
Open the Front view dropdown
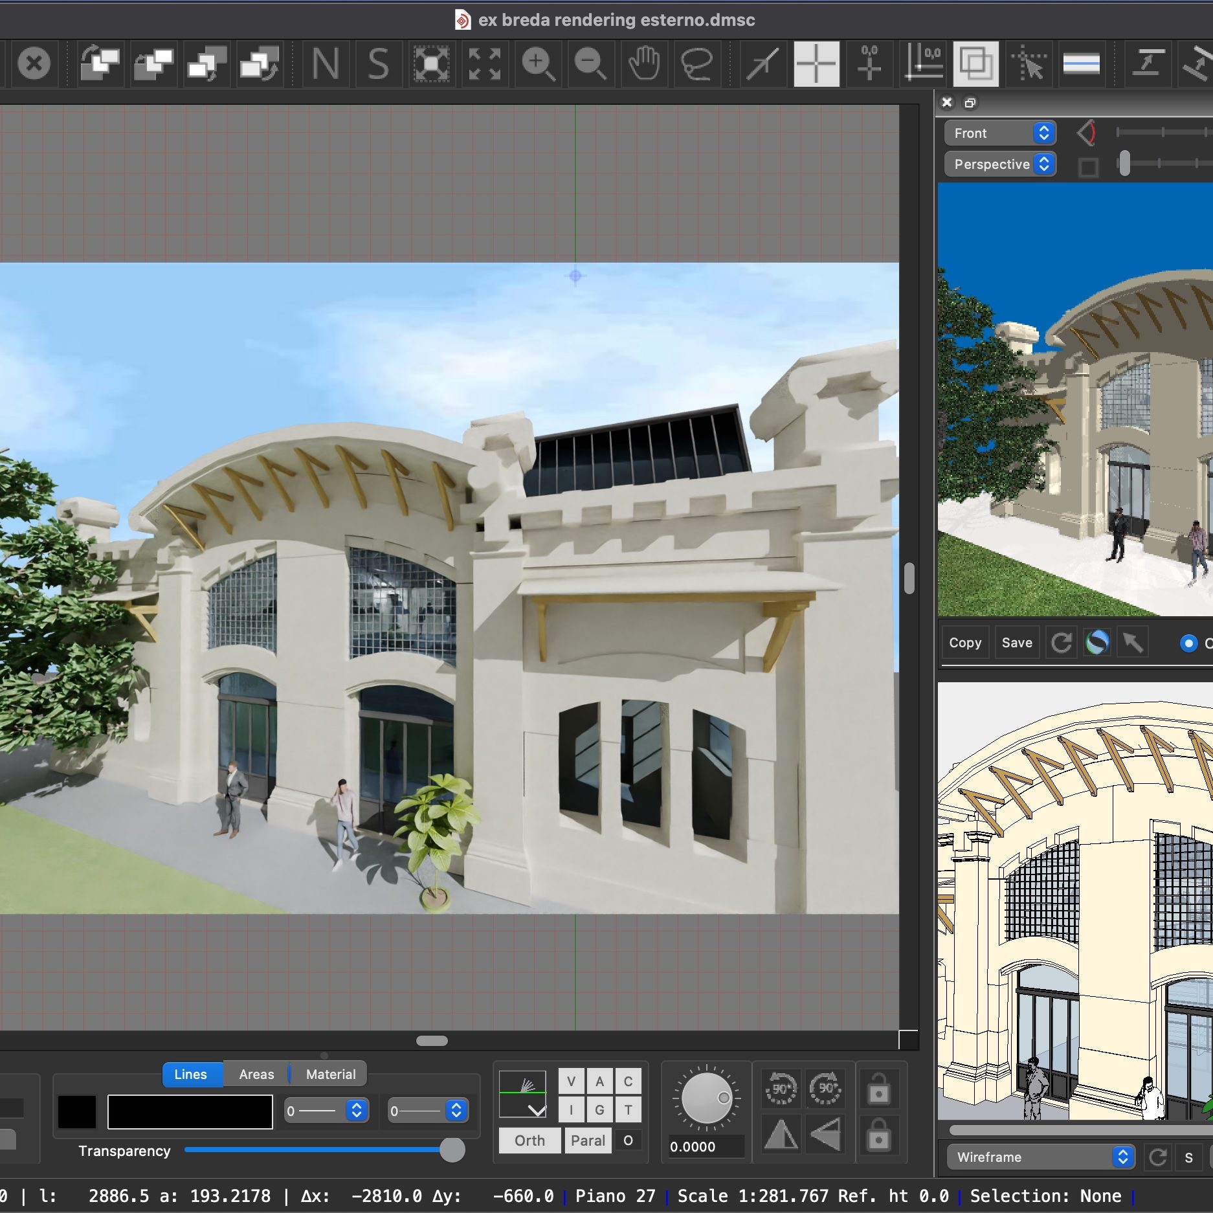(x=999, y=133)
